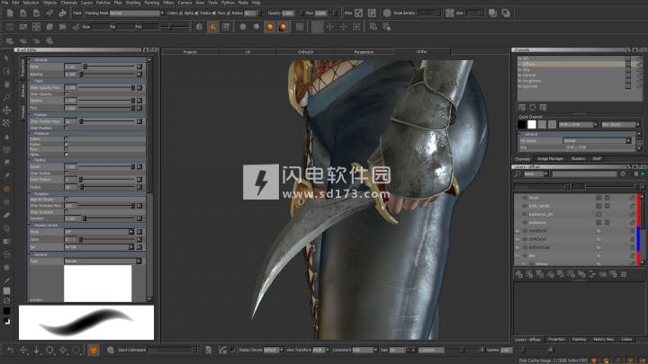Toggle the Jitter Opacity checkbox
The width and height of the screenshot is (648, 364).
66,94
